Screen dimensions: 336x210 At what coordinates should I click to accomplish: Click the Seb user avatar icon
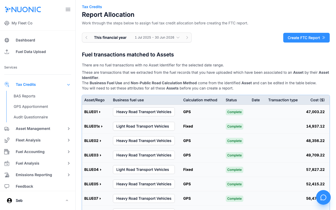click(9, 201)
